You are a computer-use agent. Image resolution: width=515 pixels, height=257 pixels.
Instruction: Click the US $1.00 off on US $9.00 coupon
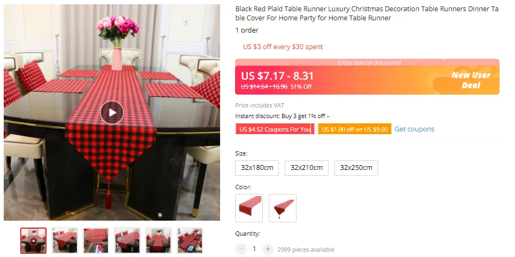click(x=354, y=129)
